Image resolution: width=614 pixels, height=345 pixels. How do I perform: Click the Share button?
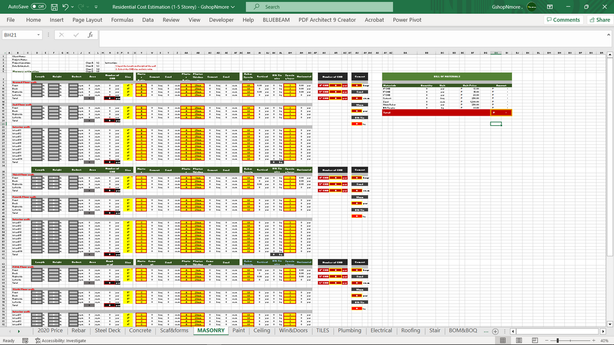(x=600, y=20)
